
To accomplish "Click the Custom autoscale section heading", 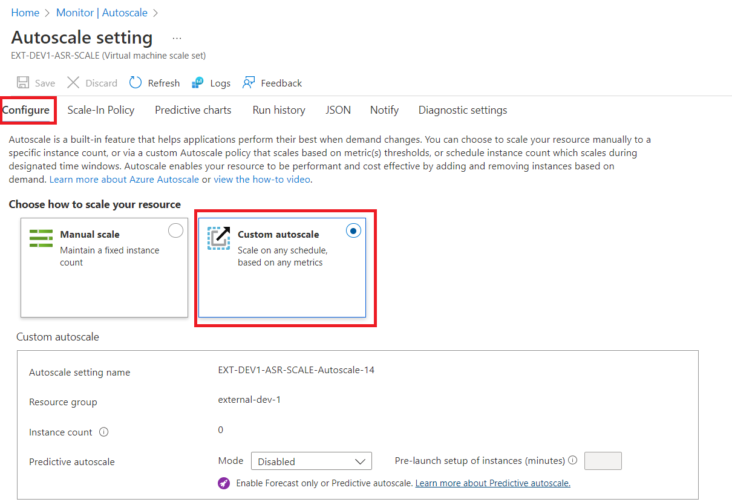I will (57, 337).
